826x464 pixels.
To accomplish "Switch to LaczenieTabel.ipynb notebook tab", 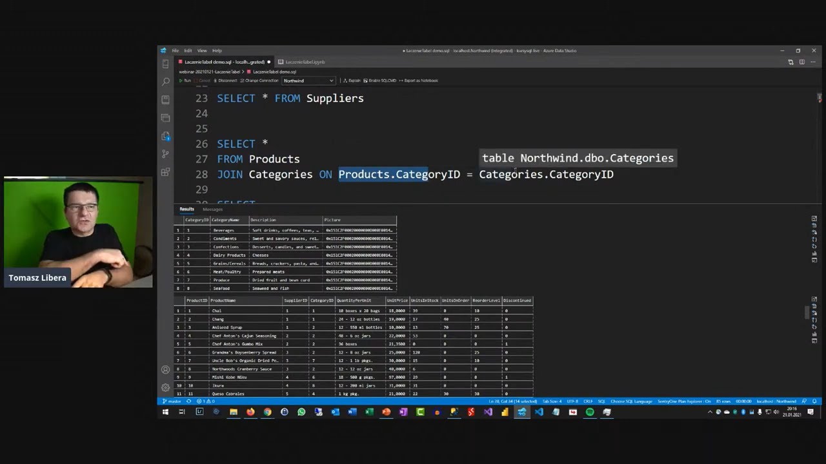I will [304, 62].
